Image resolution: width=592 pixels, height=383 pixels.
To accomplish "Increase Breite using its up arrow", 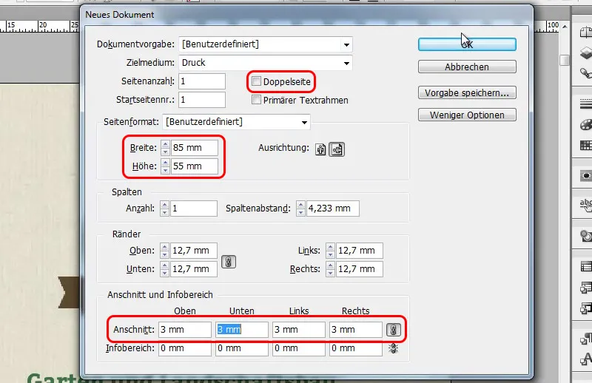I will (165, 144).
